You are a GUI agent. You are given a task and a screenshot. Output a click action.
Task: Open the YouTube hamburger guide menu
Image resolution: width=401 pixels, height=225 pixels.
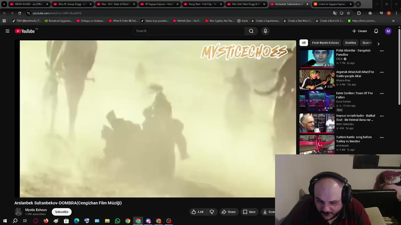(8, 31)
